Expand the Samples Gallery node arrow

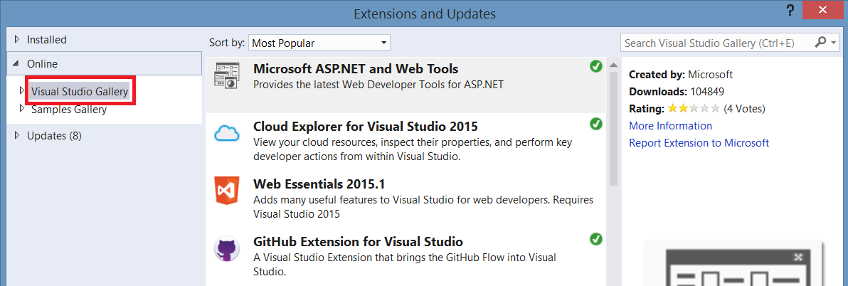pyautogui.click(x=23, y=109)
